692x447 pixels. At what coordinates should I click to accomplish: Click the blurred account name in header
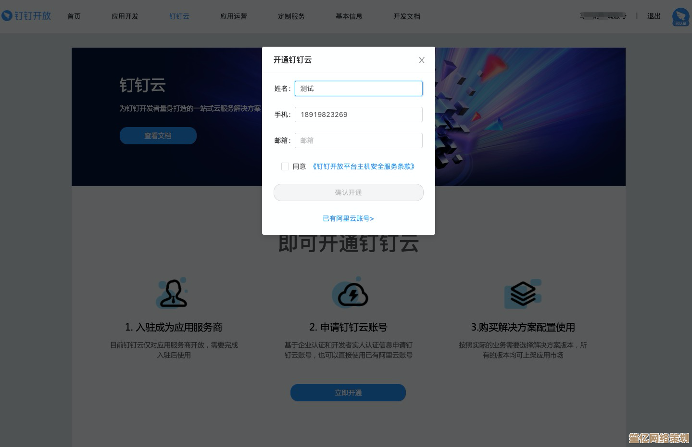click(603, 16)
